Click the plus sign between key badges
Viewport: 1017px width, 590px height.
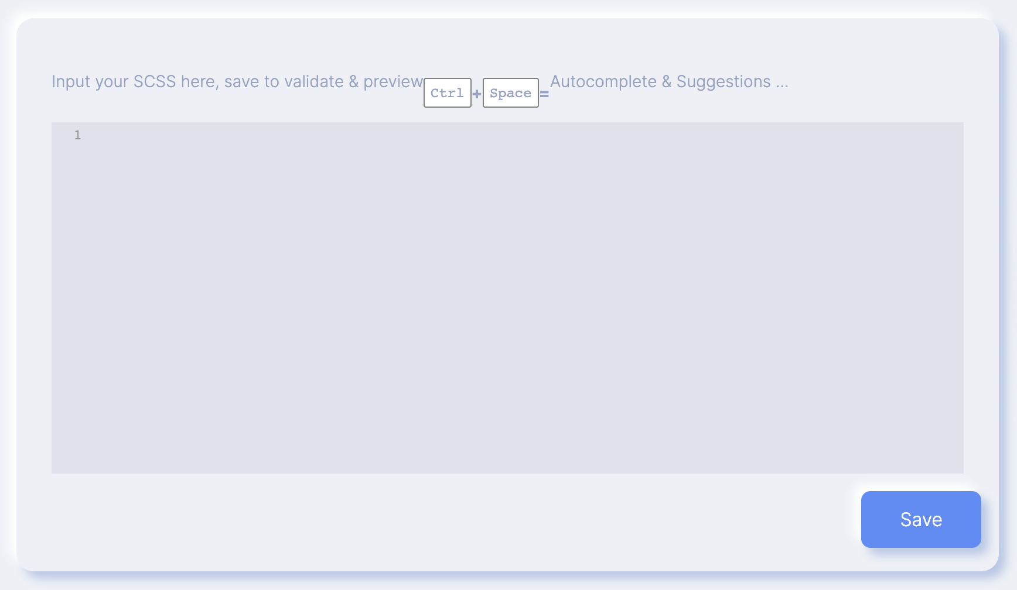pyautogui.click(x=477, y=94)
